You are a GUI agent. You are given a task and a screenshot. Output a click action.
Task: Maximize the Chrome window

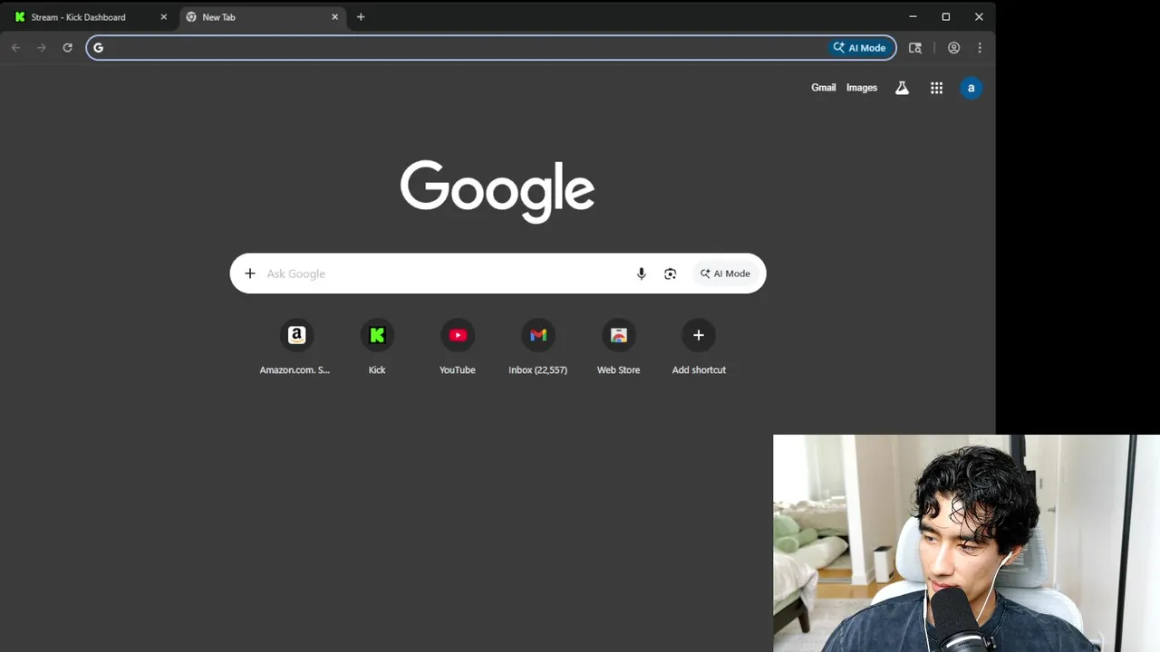[x=945, y=17]
